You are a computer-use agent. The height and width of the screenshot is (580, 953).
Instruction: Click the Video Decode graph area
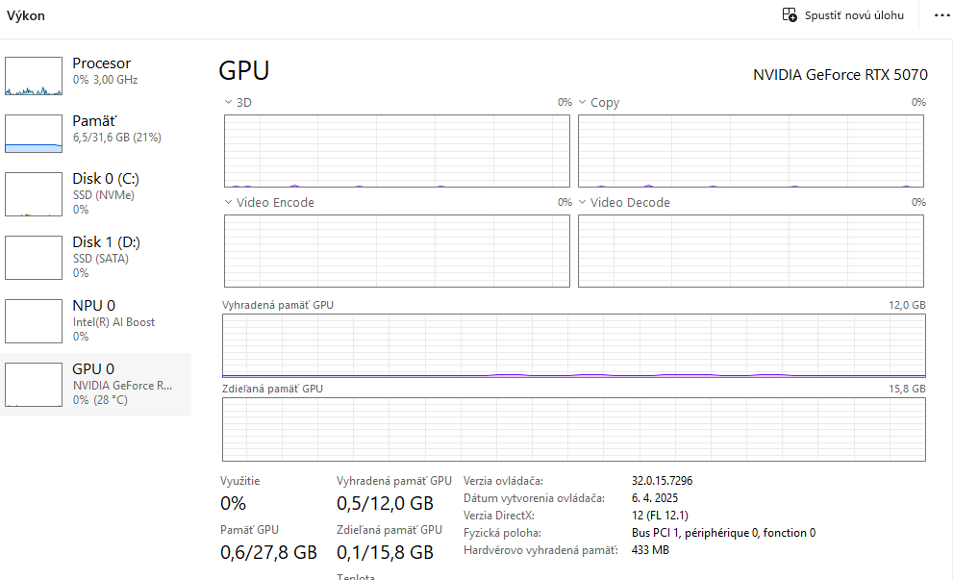[750, 250]
